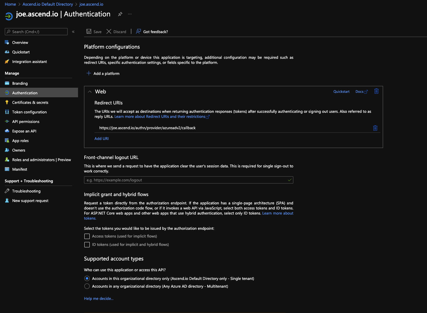Click the Add URI link
Viewport: 427px width, 313px height.
pyautogui.click(x=102, y=138)
